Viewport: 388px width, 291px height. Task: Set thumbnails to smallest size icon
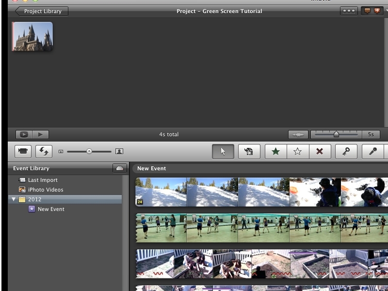[x=61, y=151]
